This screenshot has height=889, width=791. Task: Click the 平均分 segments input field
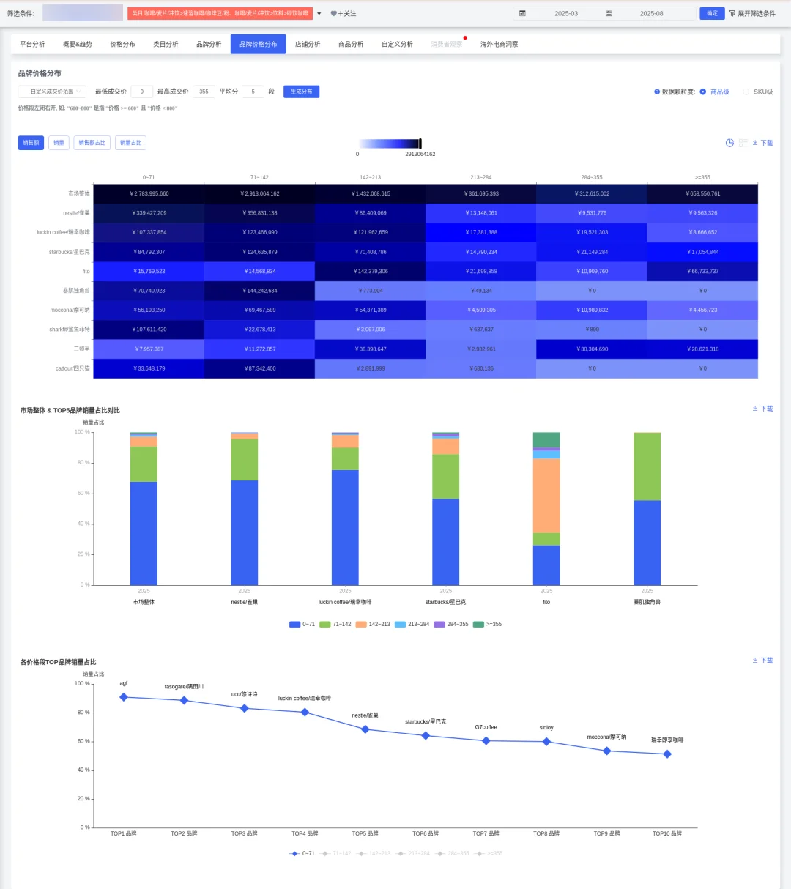253,92
